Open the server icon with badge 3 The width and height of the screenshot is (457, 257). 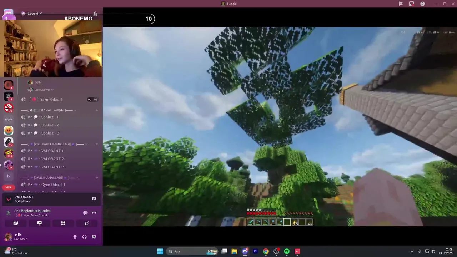point(9,85)
